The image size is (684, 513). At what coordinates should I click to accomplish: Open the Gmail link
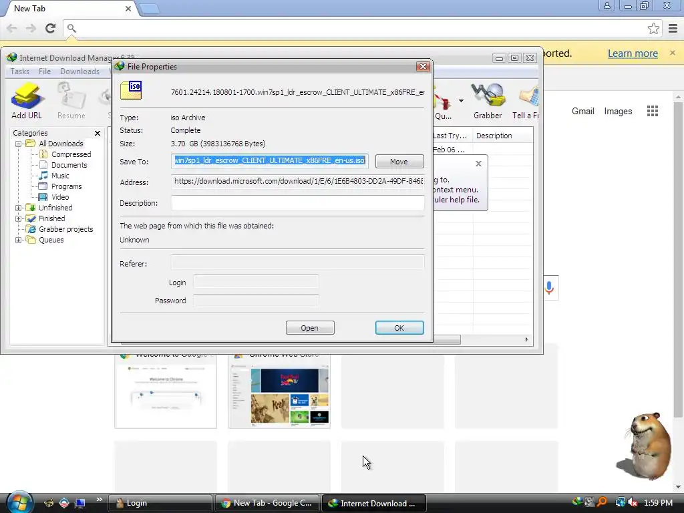(582, 112)
